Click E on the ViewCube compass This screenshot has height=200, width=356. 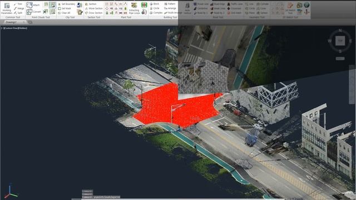pos(351,41)
